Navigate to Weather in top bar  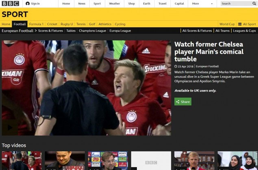pos(114,4)
